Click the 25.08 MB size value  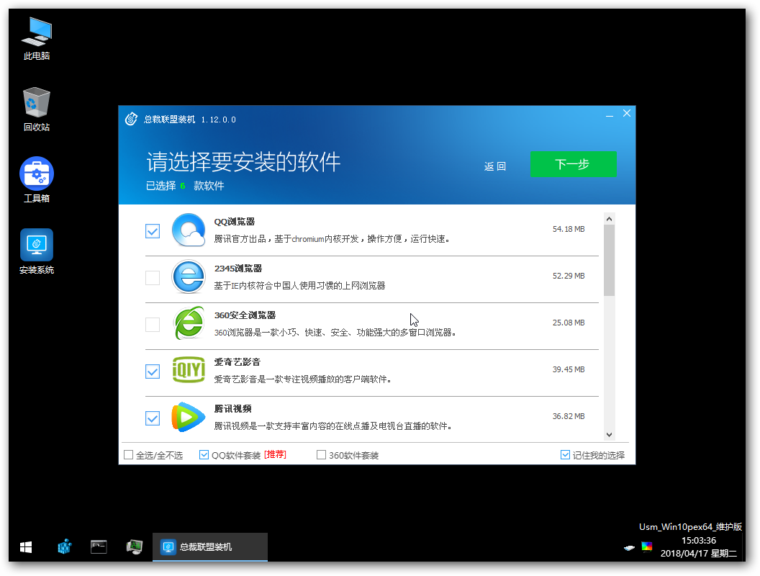569,323
